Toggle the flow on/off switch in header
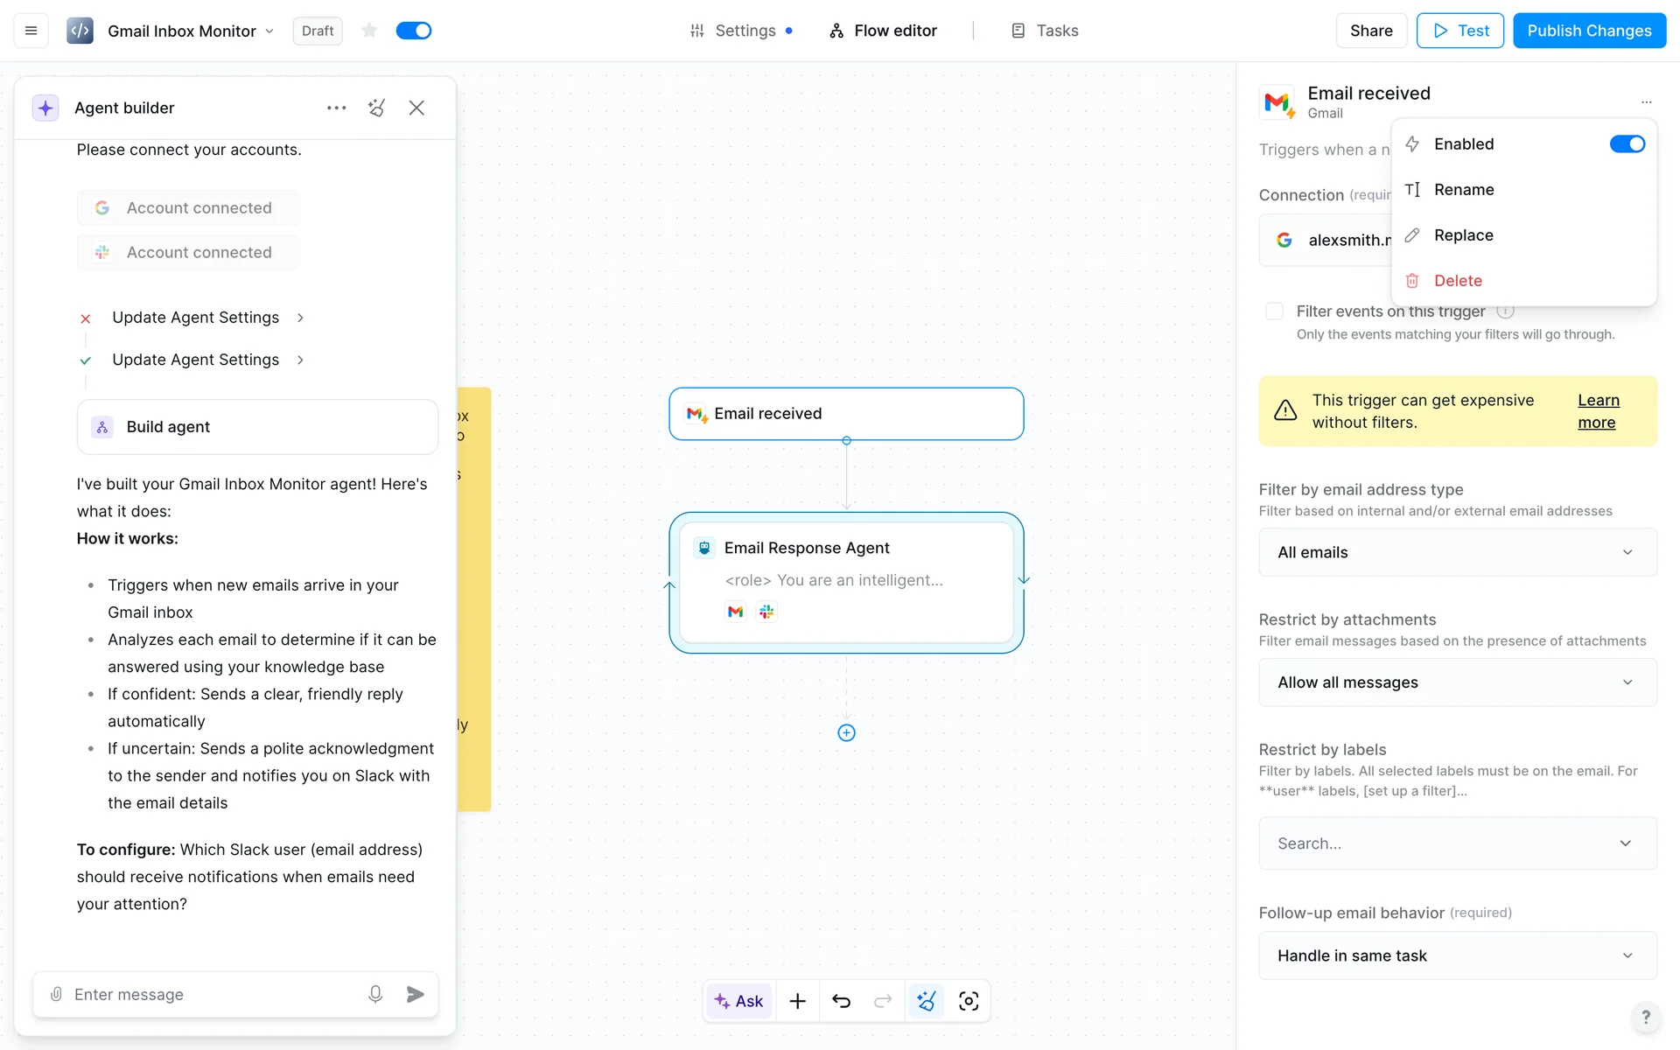 pyautogui.click(x=414, y=31)
